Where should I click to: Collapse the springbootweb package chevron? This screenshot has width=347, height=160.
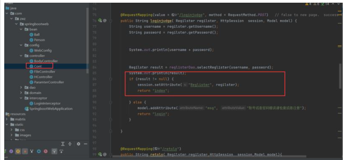click(x=17, y=24)
